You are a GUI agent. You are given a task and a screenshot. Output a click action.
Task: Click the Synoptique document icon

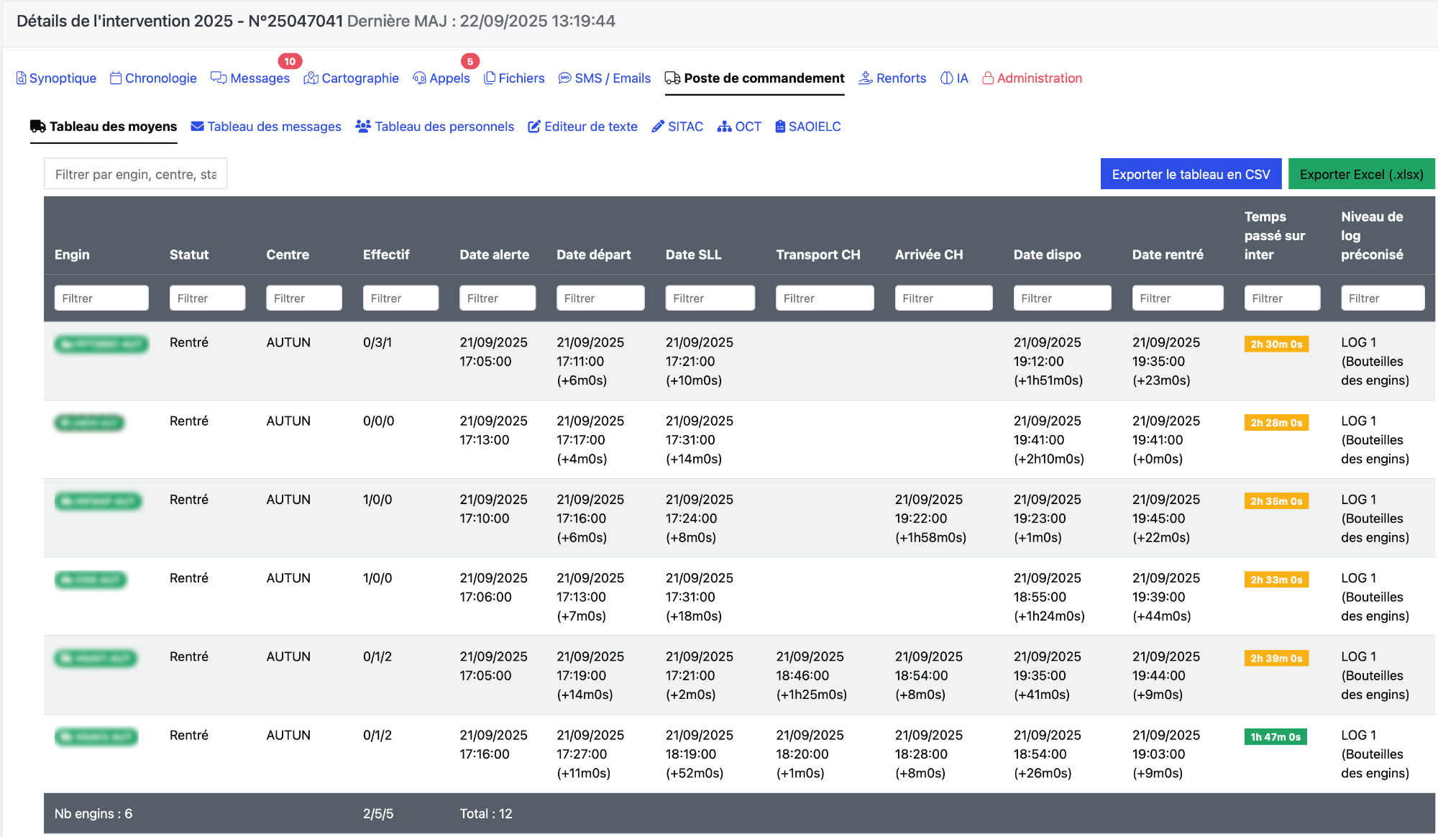coord(21,78)
